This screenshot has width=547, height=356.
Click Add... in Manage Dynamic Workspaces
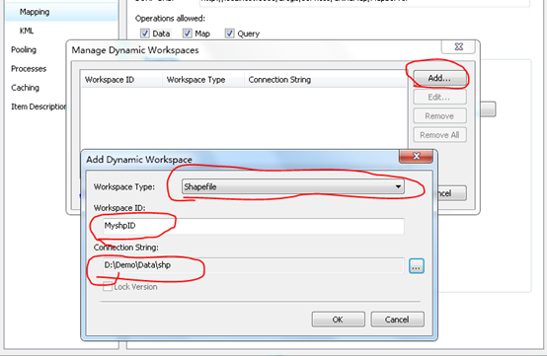click(439, 78)
